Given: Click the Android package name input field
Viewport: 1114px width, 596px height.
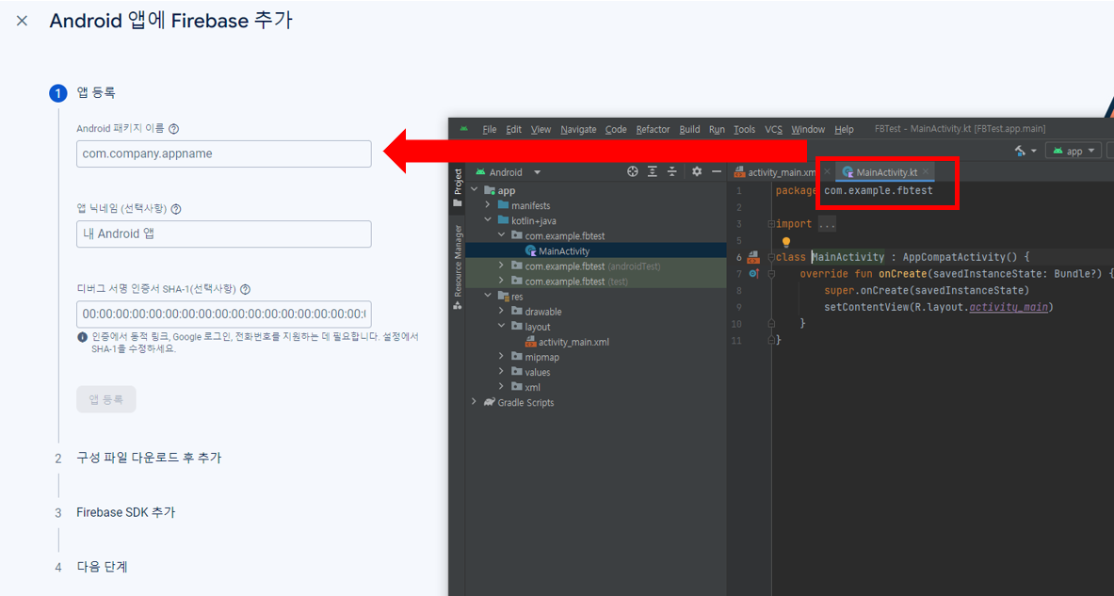Looking at the screenshot, I should [x=224, y=154].
